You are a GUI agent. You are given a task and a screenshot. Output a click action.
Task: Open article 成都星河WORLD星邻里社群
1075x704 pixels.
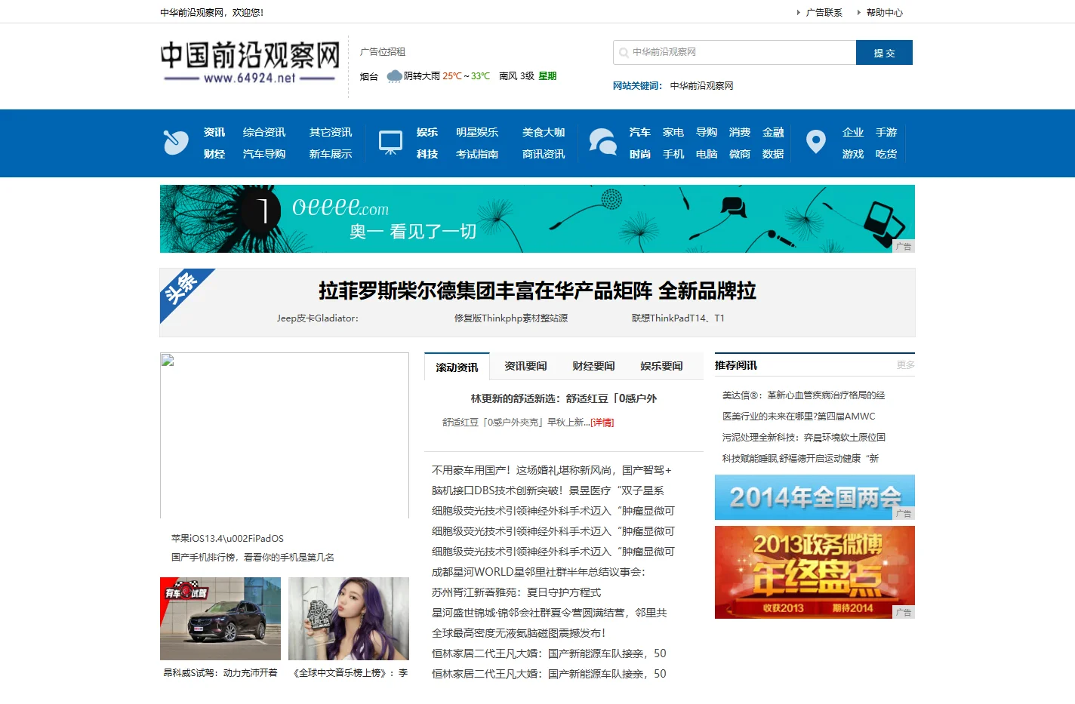539,572
